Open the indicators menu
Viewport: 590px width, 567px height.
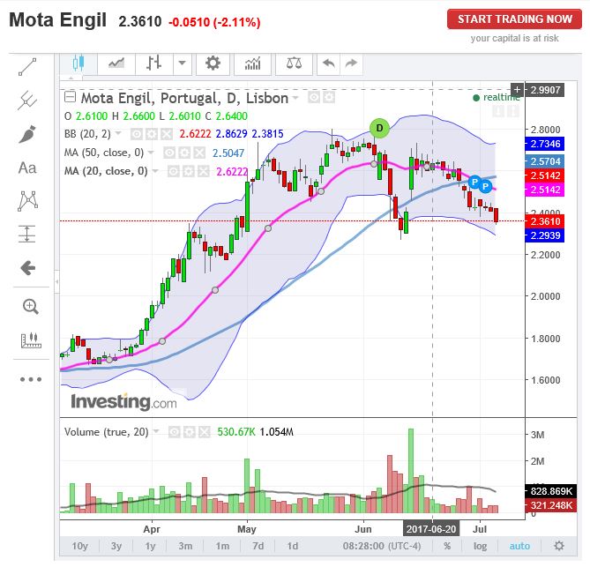click(252, 63)
